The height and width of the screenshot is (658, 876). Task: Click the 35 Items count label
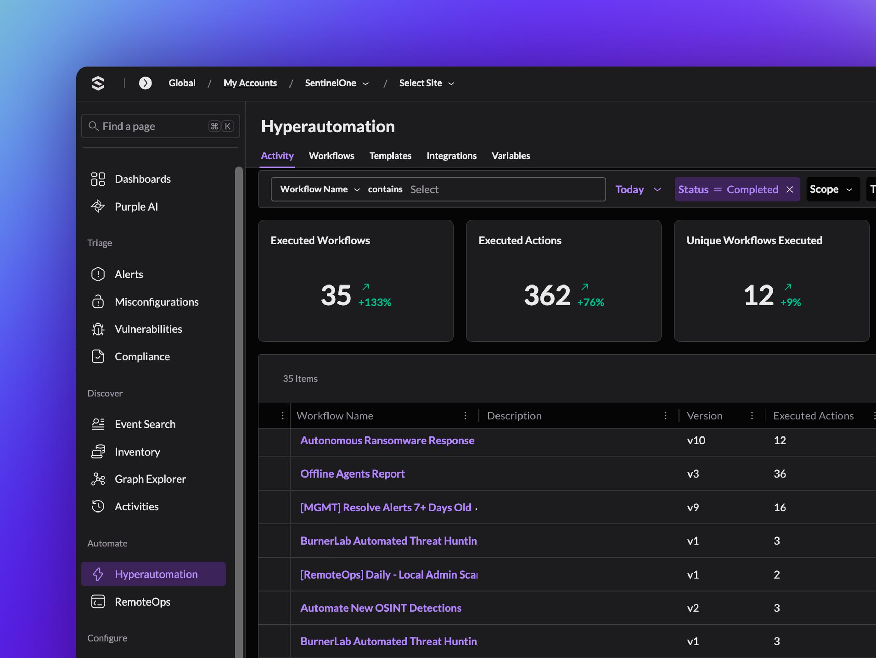click(300, 379)
